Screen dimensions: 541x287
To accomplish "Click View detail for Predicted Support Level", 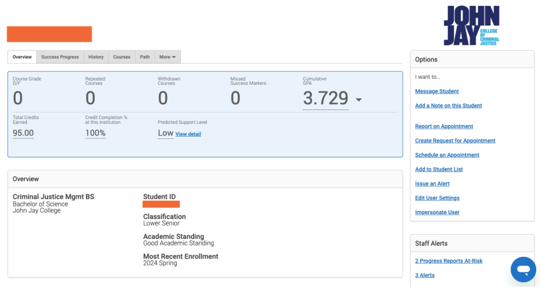I will coord(188,134).
